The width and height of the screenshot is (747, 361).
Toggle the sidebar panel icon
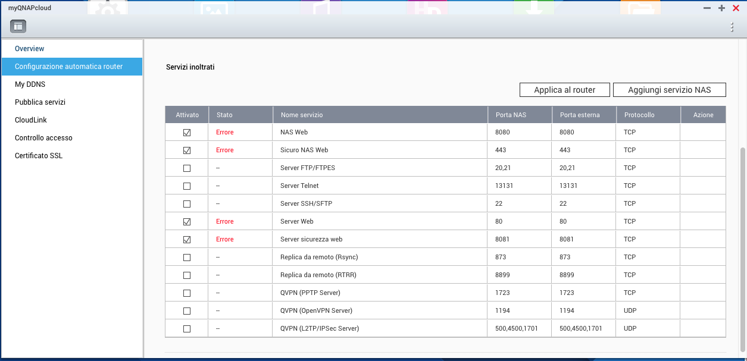18,26
